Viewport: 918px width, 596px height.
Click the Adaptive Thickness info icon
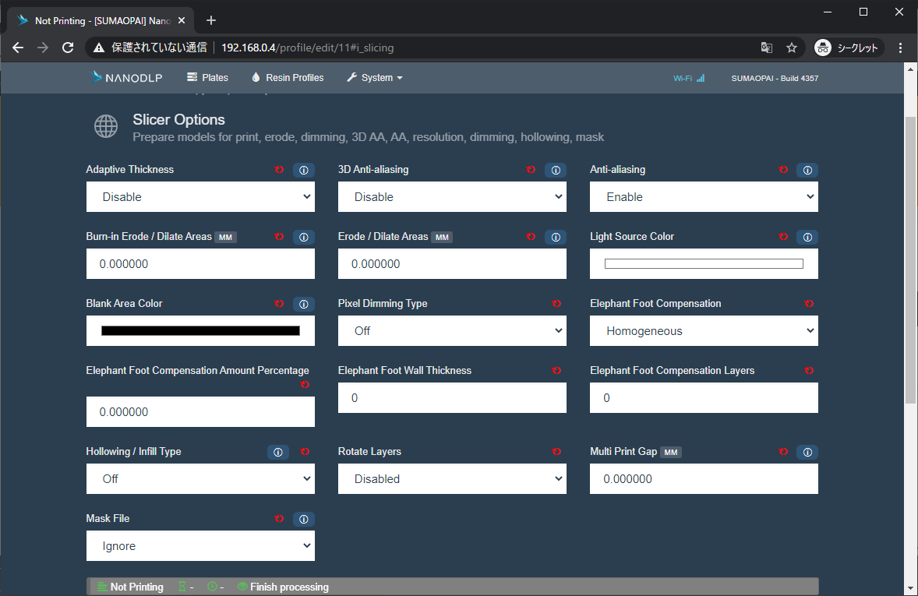304,171
